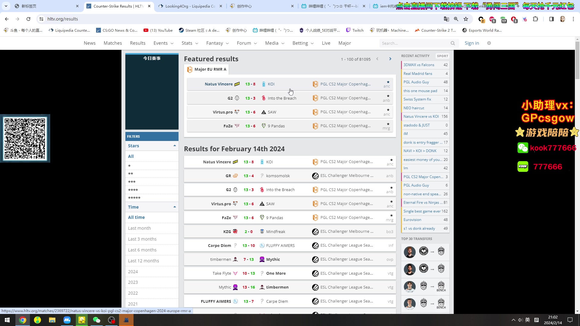Open the Live menu item
The height and width of the screenshot is (326, 580).
(x=326, y=43)
